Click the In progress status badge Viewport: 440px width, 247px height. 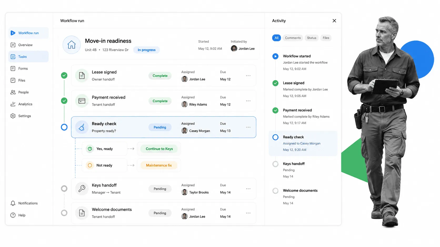click(147, 50)
